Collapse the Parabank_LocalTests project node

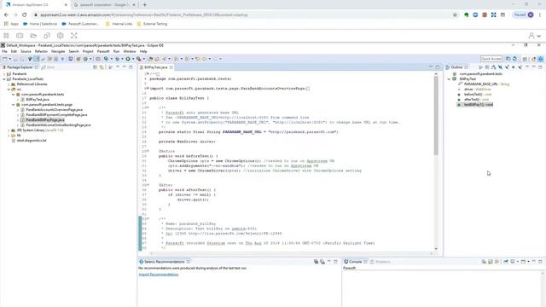pyautogui.click(x=4, y=79)
